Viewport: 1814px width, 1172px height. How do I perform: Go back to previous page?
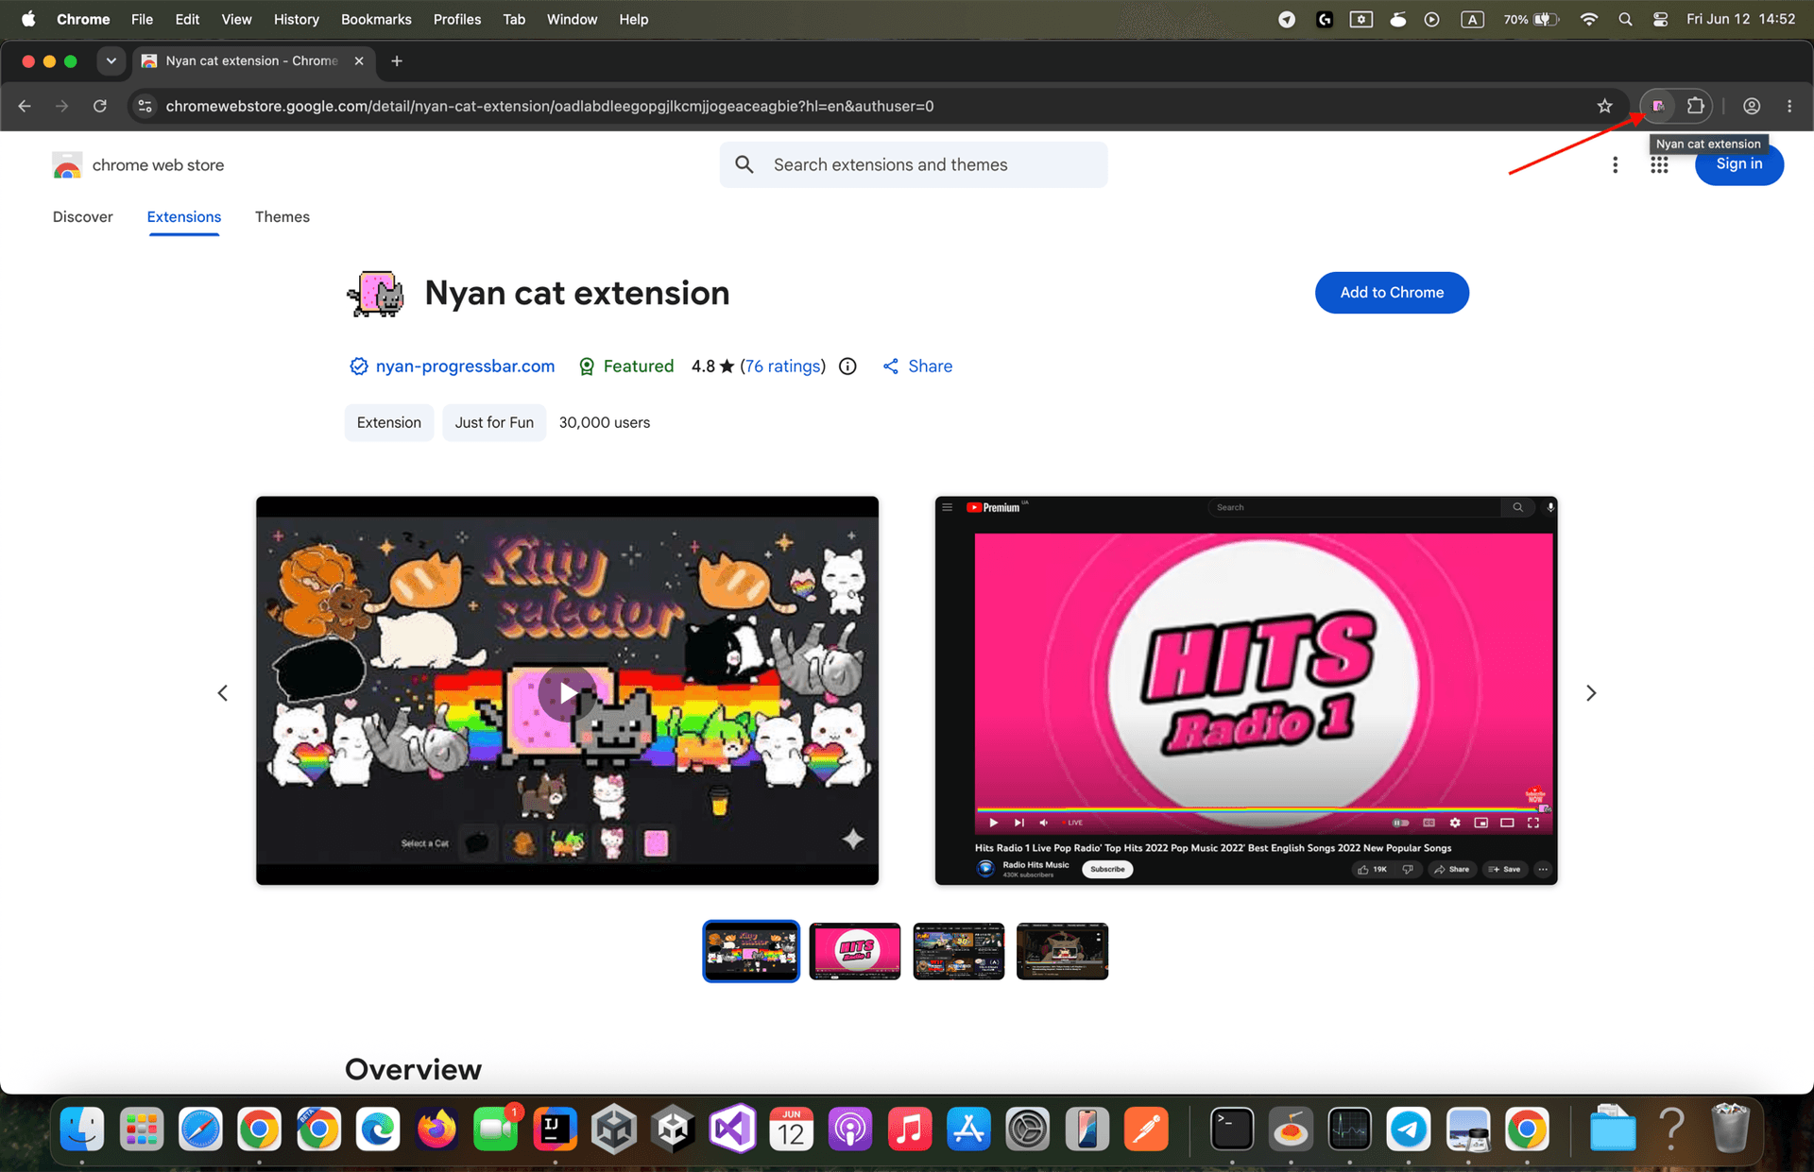[x=25, y=106]
